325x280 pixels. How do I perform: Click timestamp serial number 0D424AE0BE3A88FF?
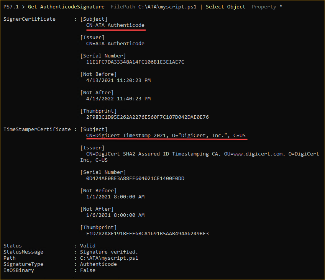pos(135,178)
